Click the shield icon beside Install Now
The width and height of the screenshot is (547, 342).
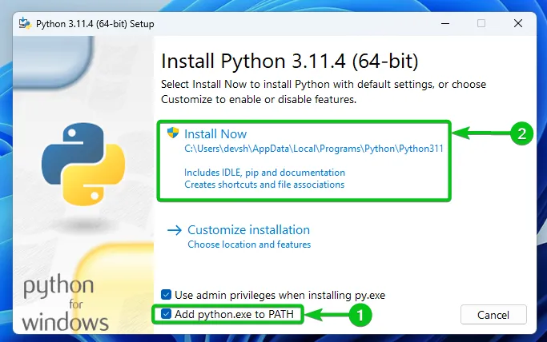[x=173, y=133]
